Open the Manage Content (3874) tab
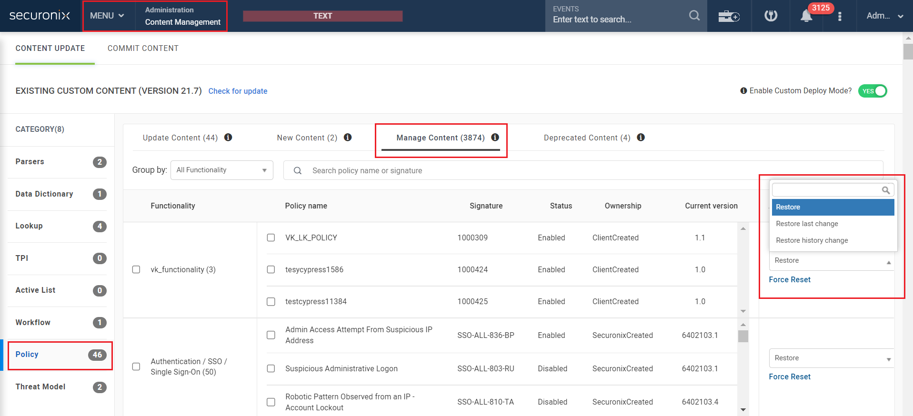The image size is (913, 416). coord(441,138)
